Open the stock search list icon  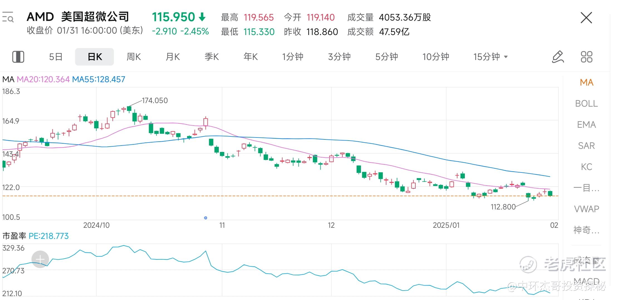[x=8, y=17]
